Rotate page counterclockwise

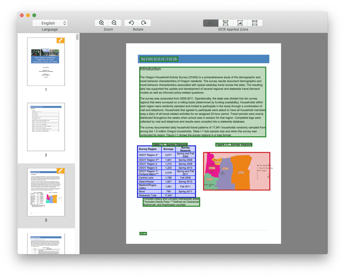[x=131, y=23]
